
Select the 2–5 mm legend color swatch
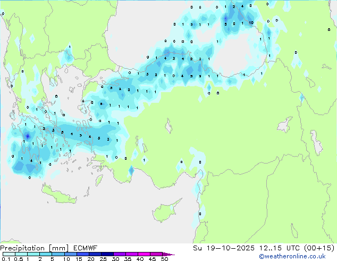(x=46, y=254)
